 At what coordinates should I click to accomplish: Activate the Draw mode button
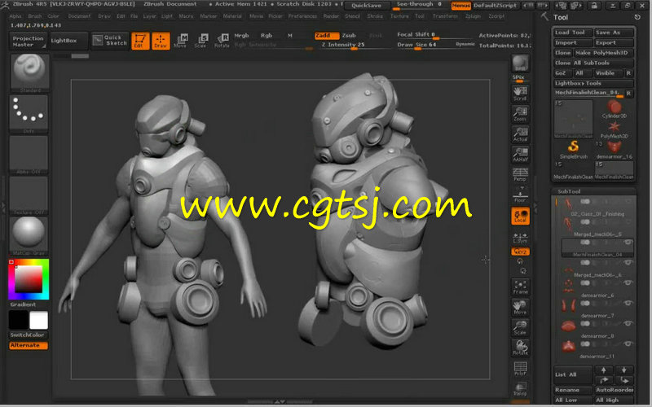point(161,41)
